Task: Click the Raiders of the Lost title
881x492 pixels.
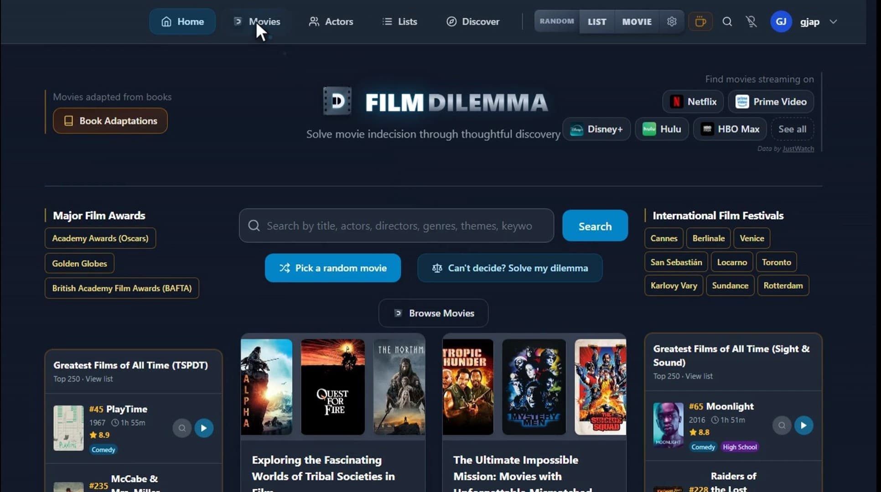Action: pos(733,482)
